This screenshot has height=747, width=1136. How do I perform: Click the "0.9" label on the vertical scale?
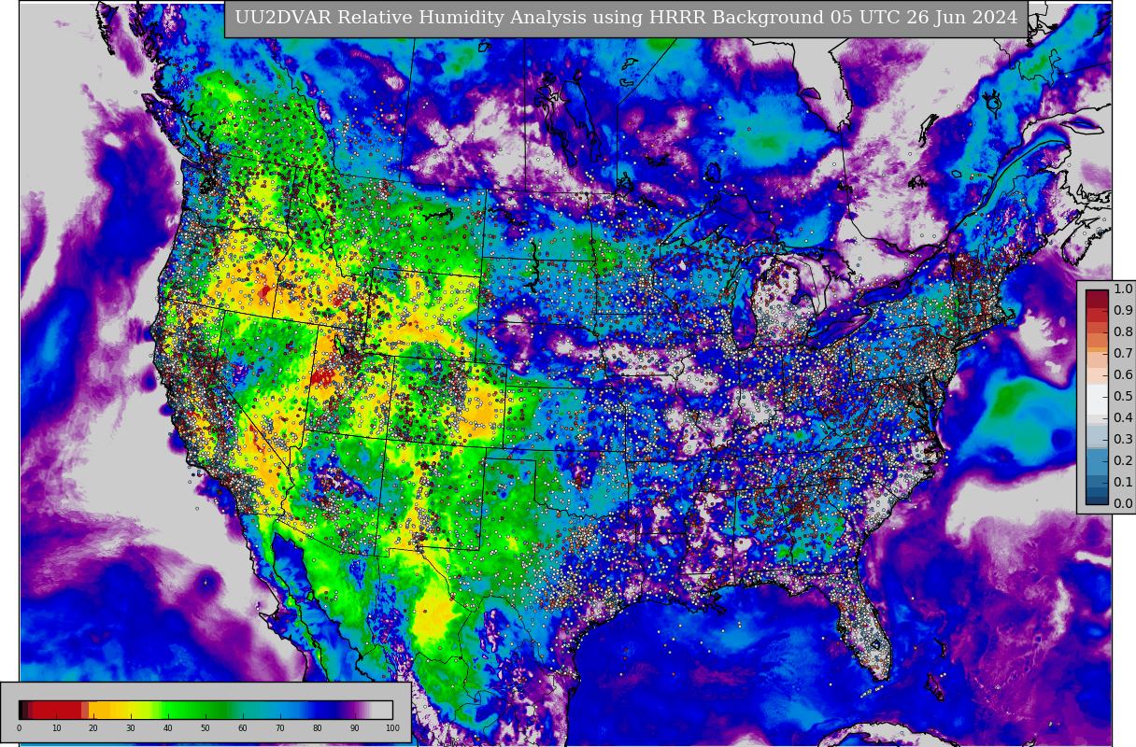pyautogui.click(x=1123, y=311)
